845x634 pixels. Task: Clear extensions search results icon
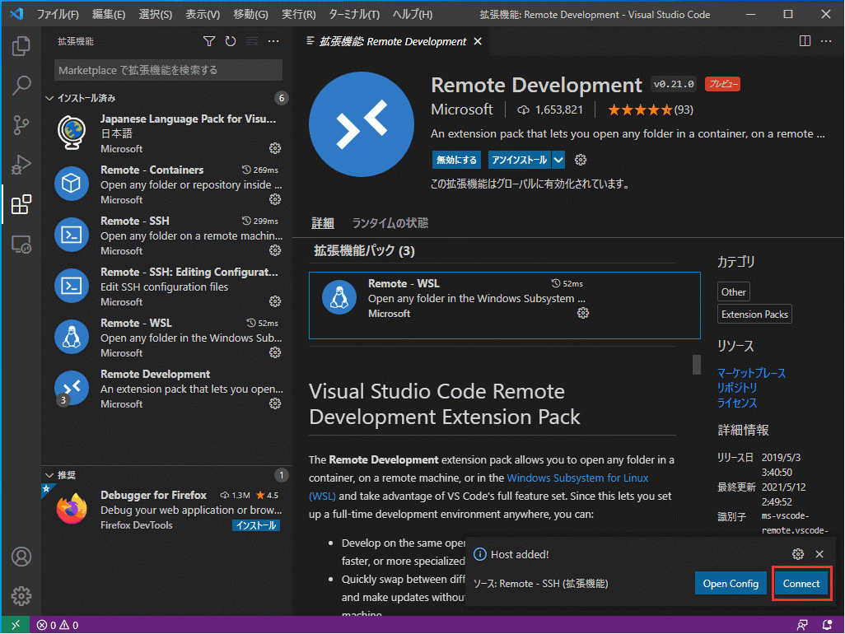(x=252, y=41)
